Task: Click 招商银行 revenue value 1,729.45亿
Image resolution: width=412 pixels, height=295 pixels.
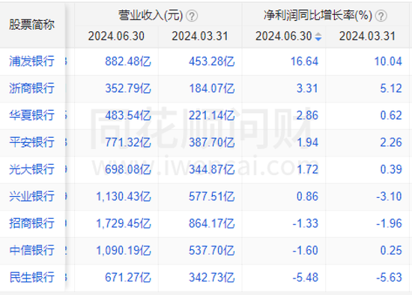Action: coord(124,224)
